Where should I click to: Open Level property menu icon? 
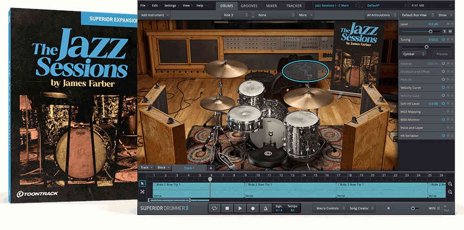448,24
